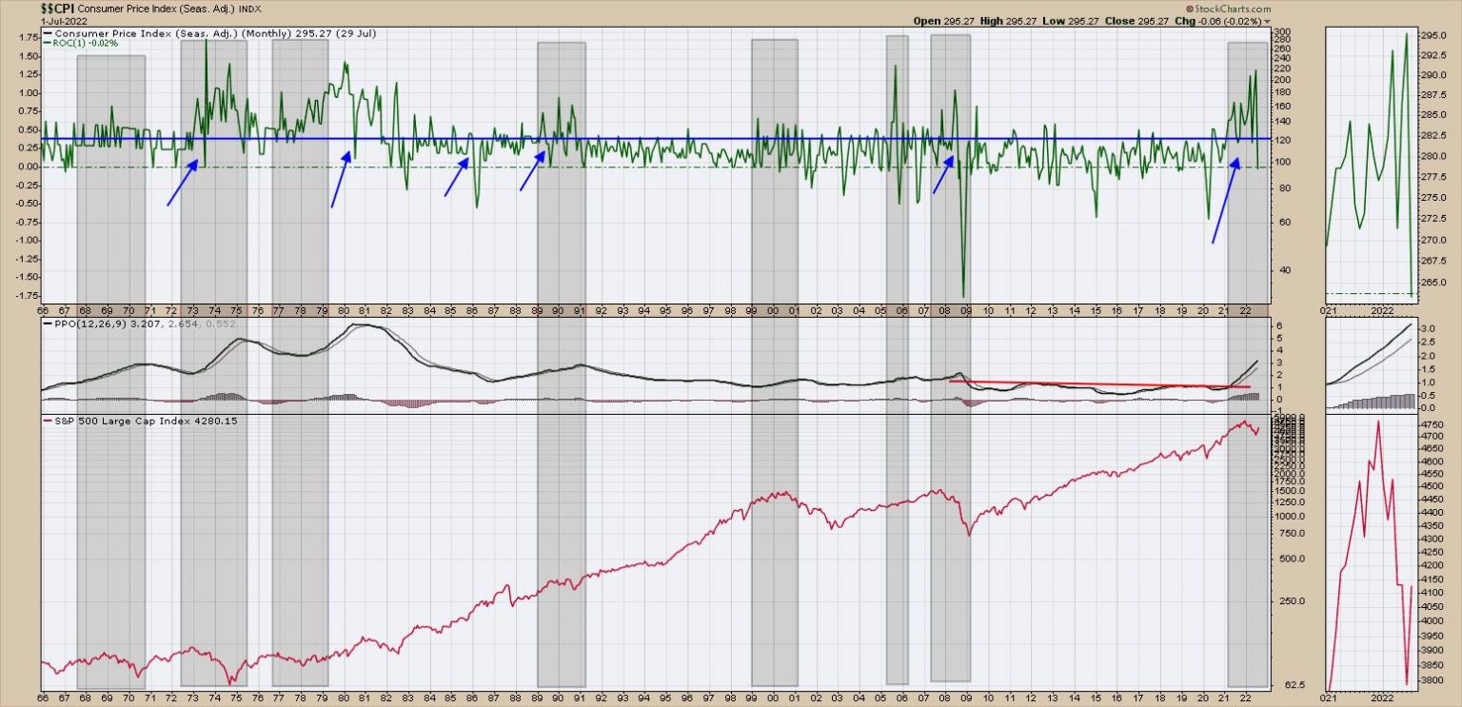Screen dimensions: 1462x707
Task: Select the Consumer Price Index (Monthly) legend label
Action: pos(143,33)
